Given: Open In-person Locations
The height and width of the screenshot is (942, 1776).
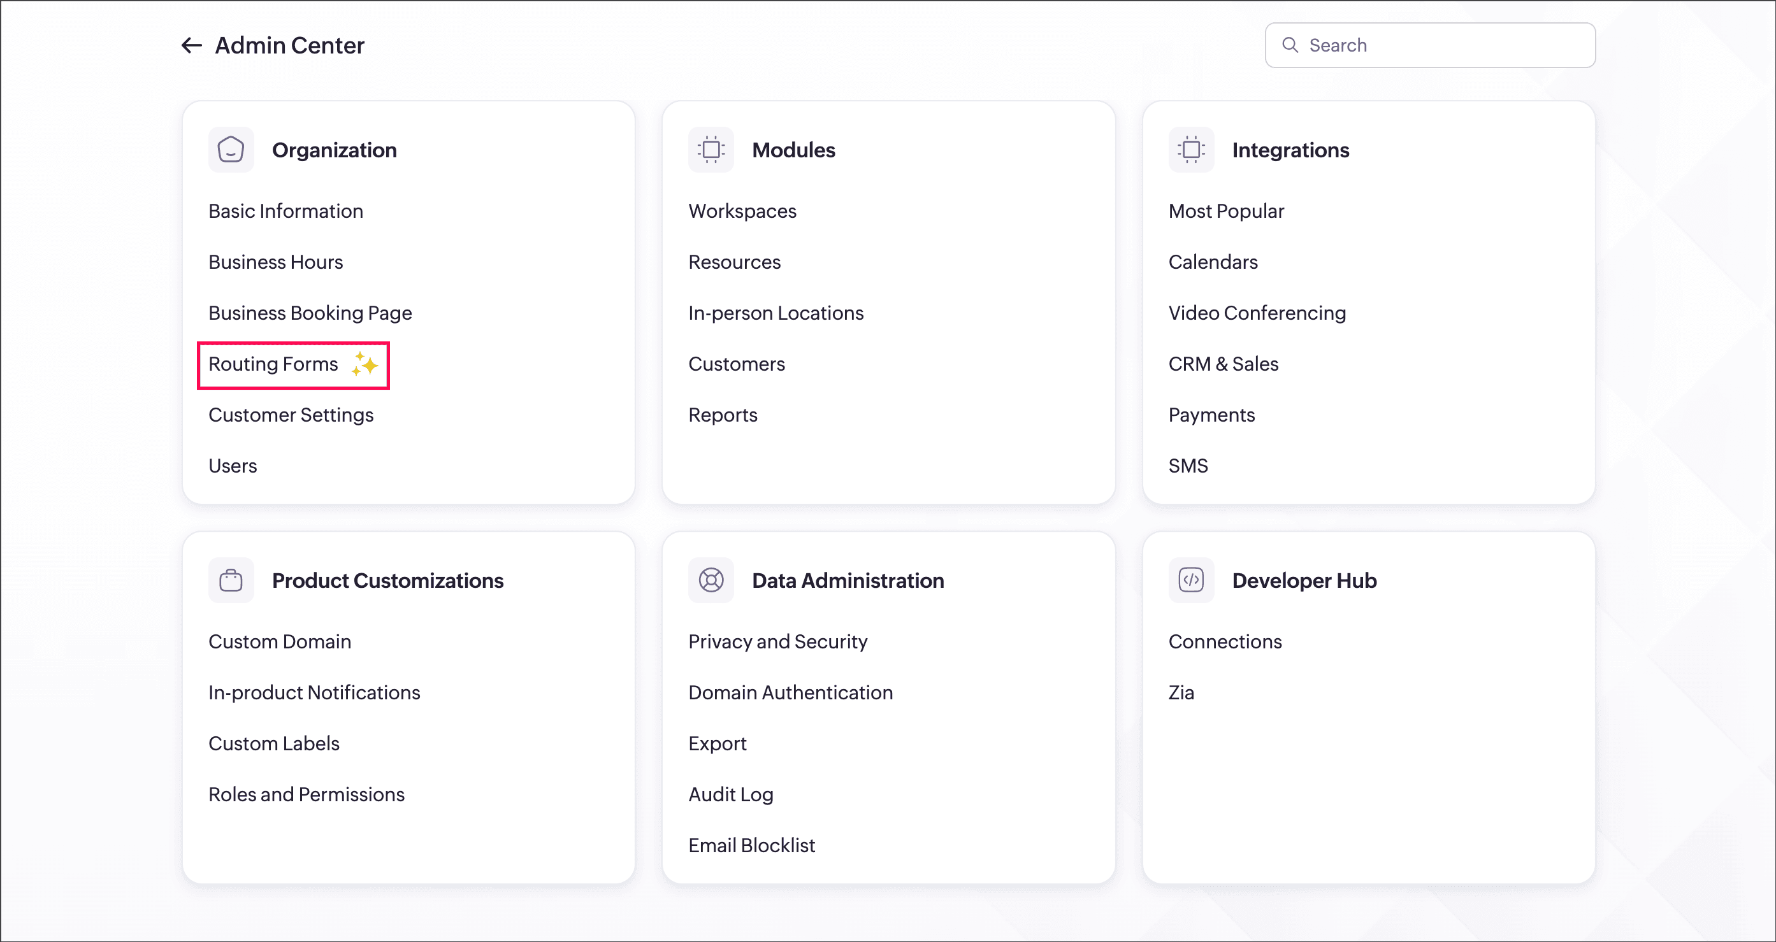Looking at the screenshot, I should (776, 313).
